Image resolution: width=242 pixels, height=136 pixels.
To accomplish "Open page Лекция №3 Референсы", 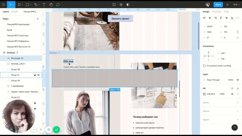I will pos(18,41).
